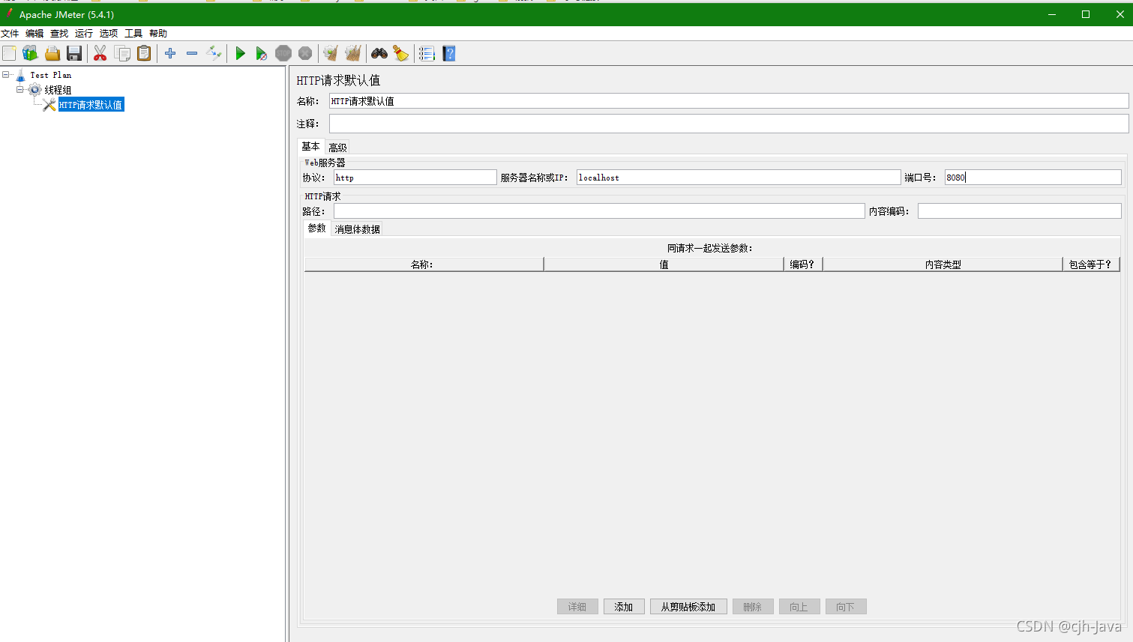Click the 路径 path field
Screen dimensions: 1133x642
(599, 211)
